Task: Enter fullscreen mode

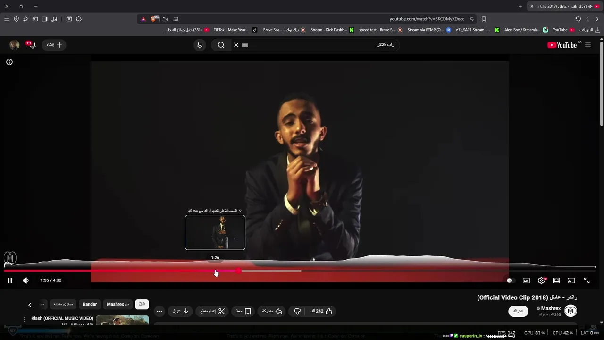Action: 587,280
